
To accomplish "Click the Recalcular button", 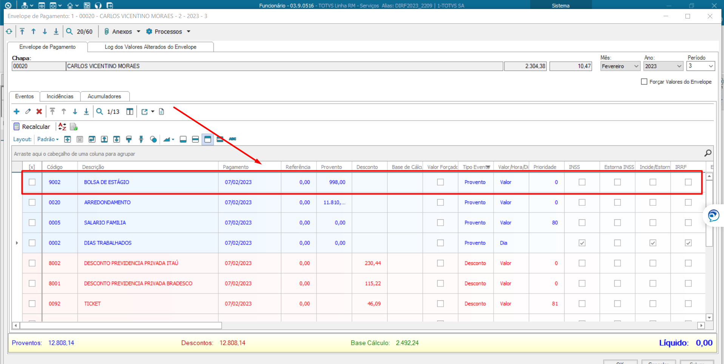I will click(32, 127).
